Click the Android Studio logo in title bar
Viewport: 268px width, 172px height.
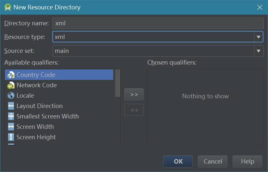8,7
